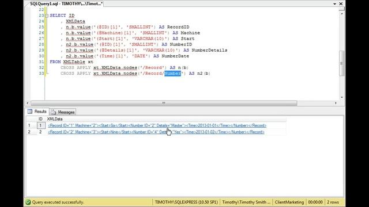The image size is (369, 207).
Task: Click the green query success status icon
Action: (28, 202)
